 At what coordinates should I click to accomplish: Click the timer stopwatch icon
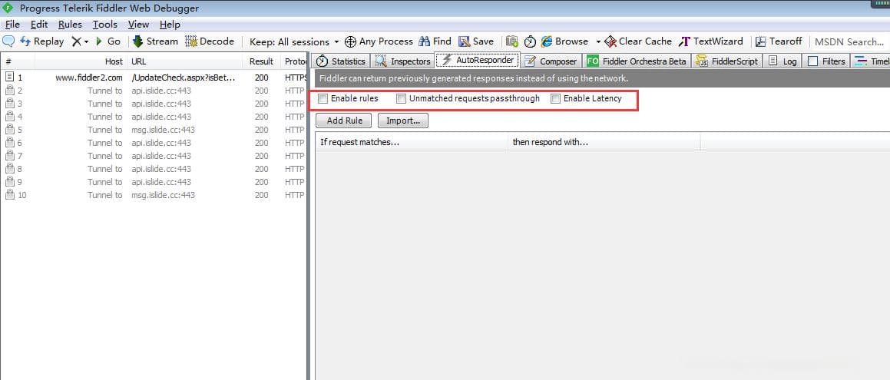(x=530, y=41)
